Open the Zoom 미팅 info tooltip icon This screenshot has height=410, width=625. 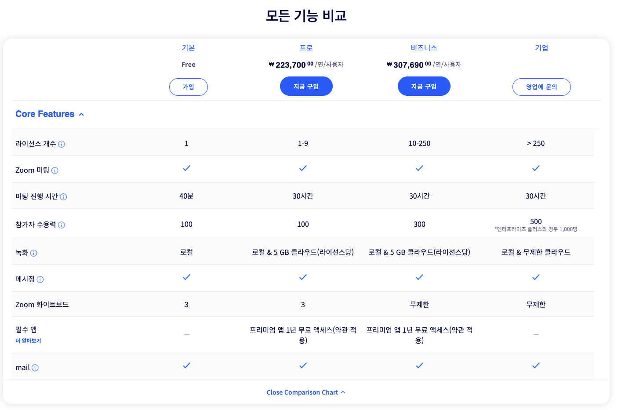[55, 171]
